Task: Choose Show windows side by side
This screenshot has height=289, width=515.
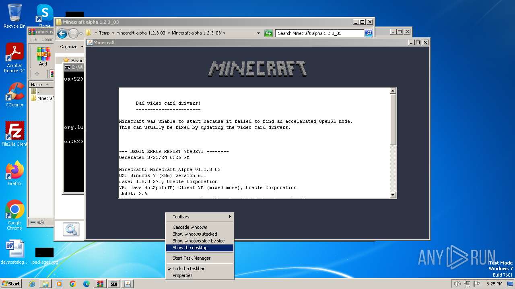Action: click(x=200, y=241)
